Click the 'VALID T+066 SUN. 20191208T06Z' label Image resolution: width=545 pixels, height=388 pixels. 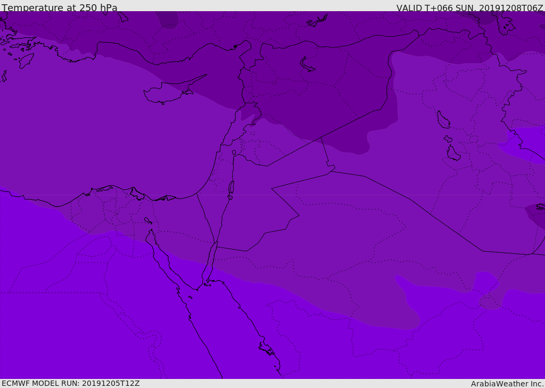tap(469, 8)
